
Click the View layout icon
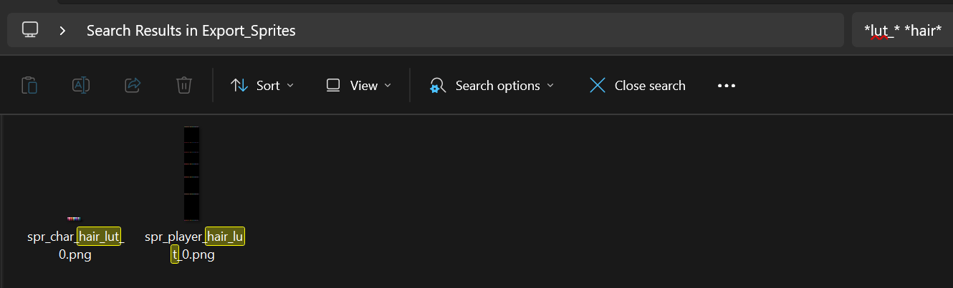pyautogui.click(x=333, y=86)
